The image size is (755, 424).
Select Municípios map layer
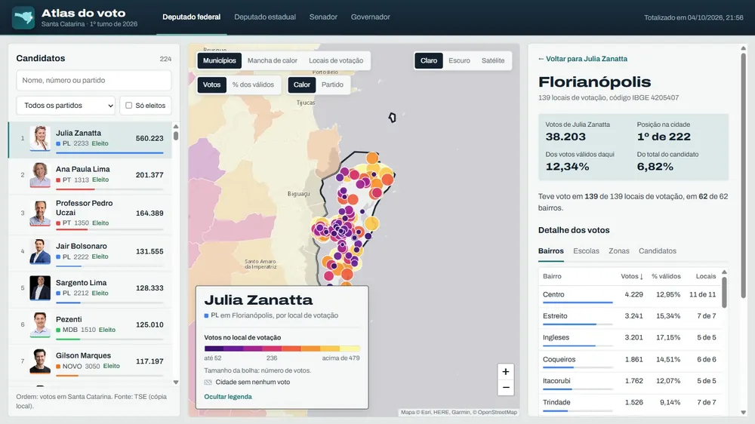220,60
